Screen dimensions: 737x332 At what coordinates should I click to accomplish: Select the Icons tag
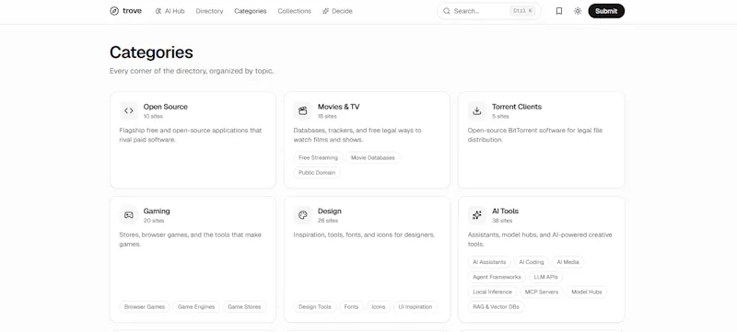379,306
